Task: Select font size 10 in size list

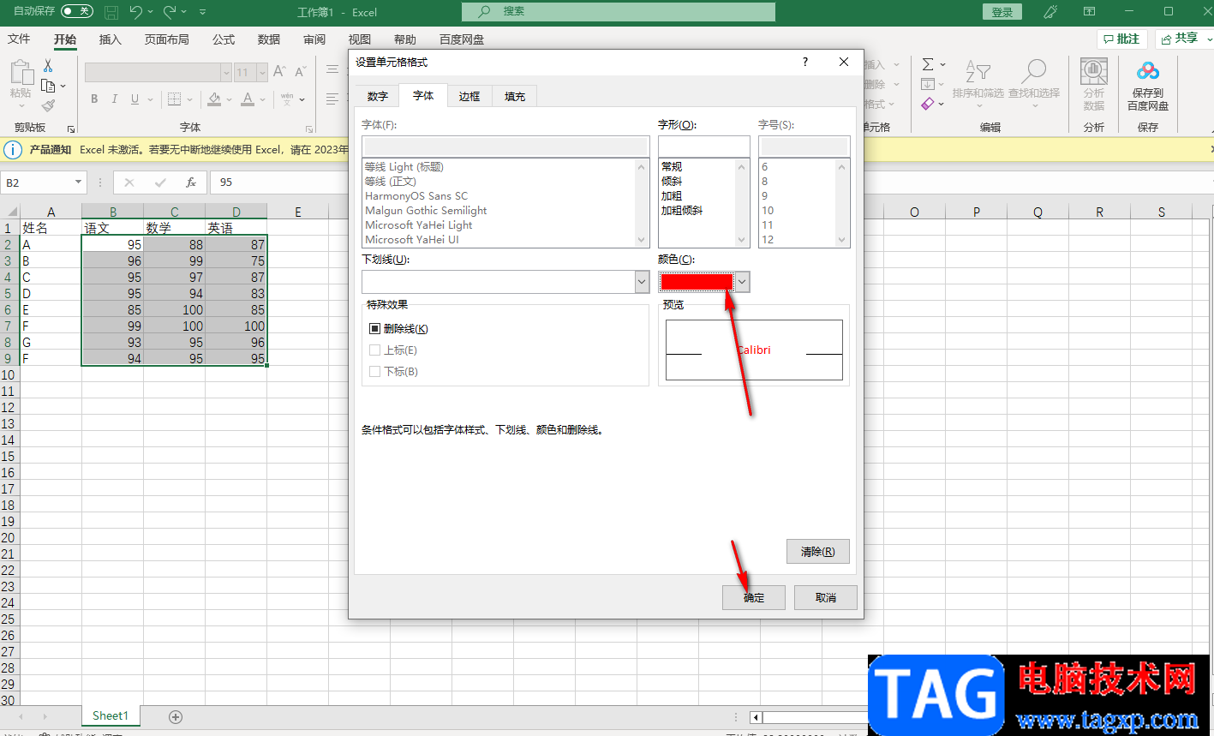Action: click(768, 211)
